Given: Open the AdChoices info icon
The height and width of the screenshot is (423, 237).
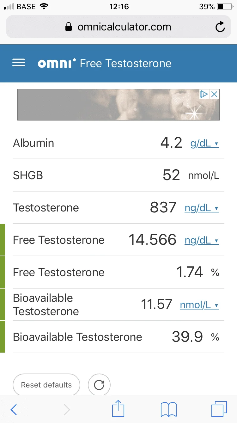Looking at the screenshot, I should click(204, 94).
